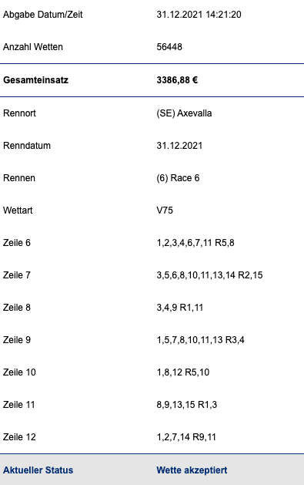
Task: Click the Wette akzeptiert status text
Action: (192, 470)
